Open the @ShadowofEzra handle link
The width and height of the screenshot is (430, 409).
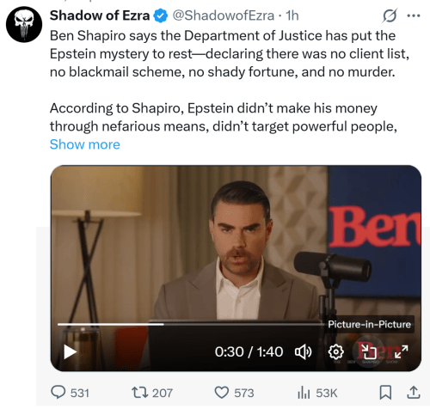(223, 15)
